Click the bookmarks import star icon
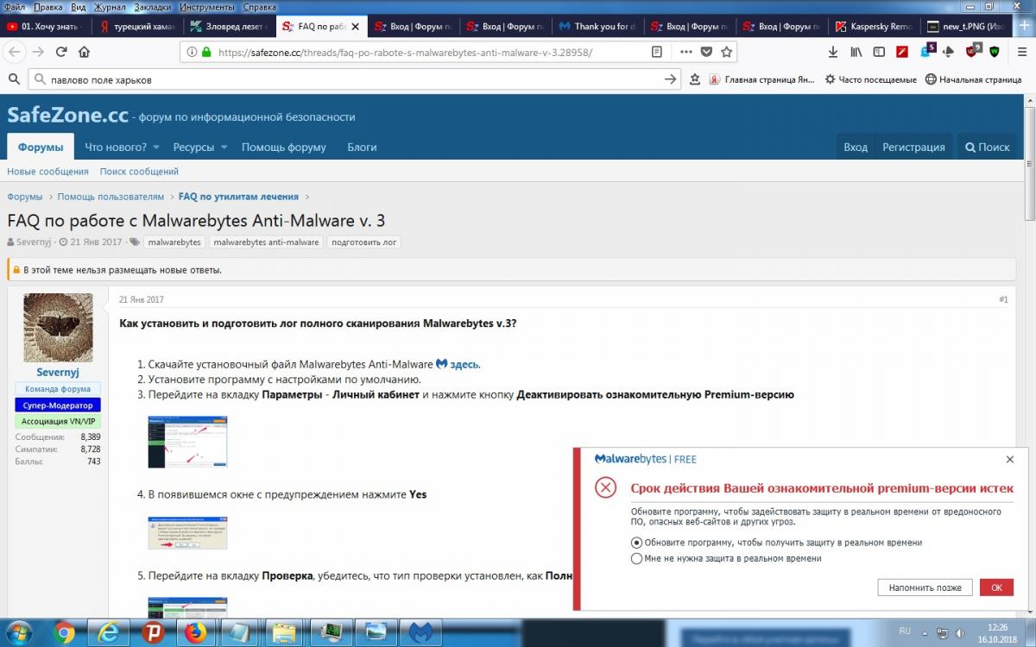The image size is (1036, 647). click(695, 79)
